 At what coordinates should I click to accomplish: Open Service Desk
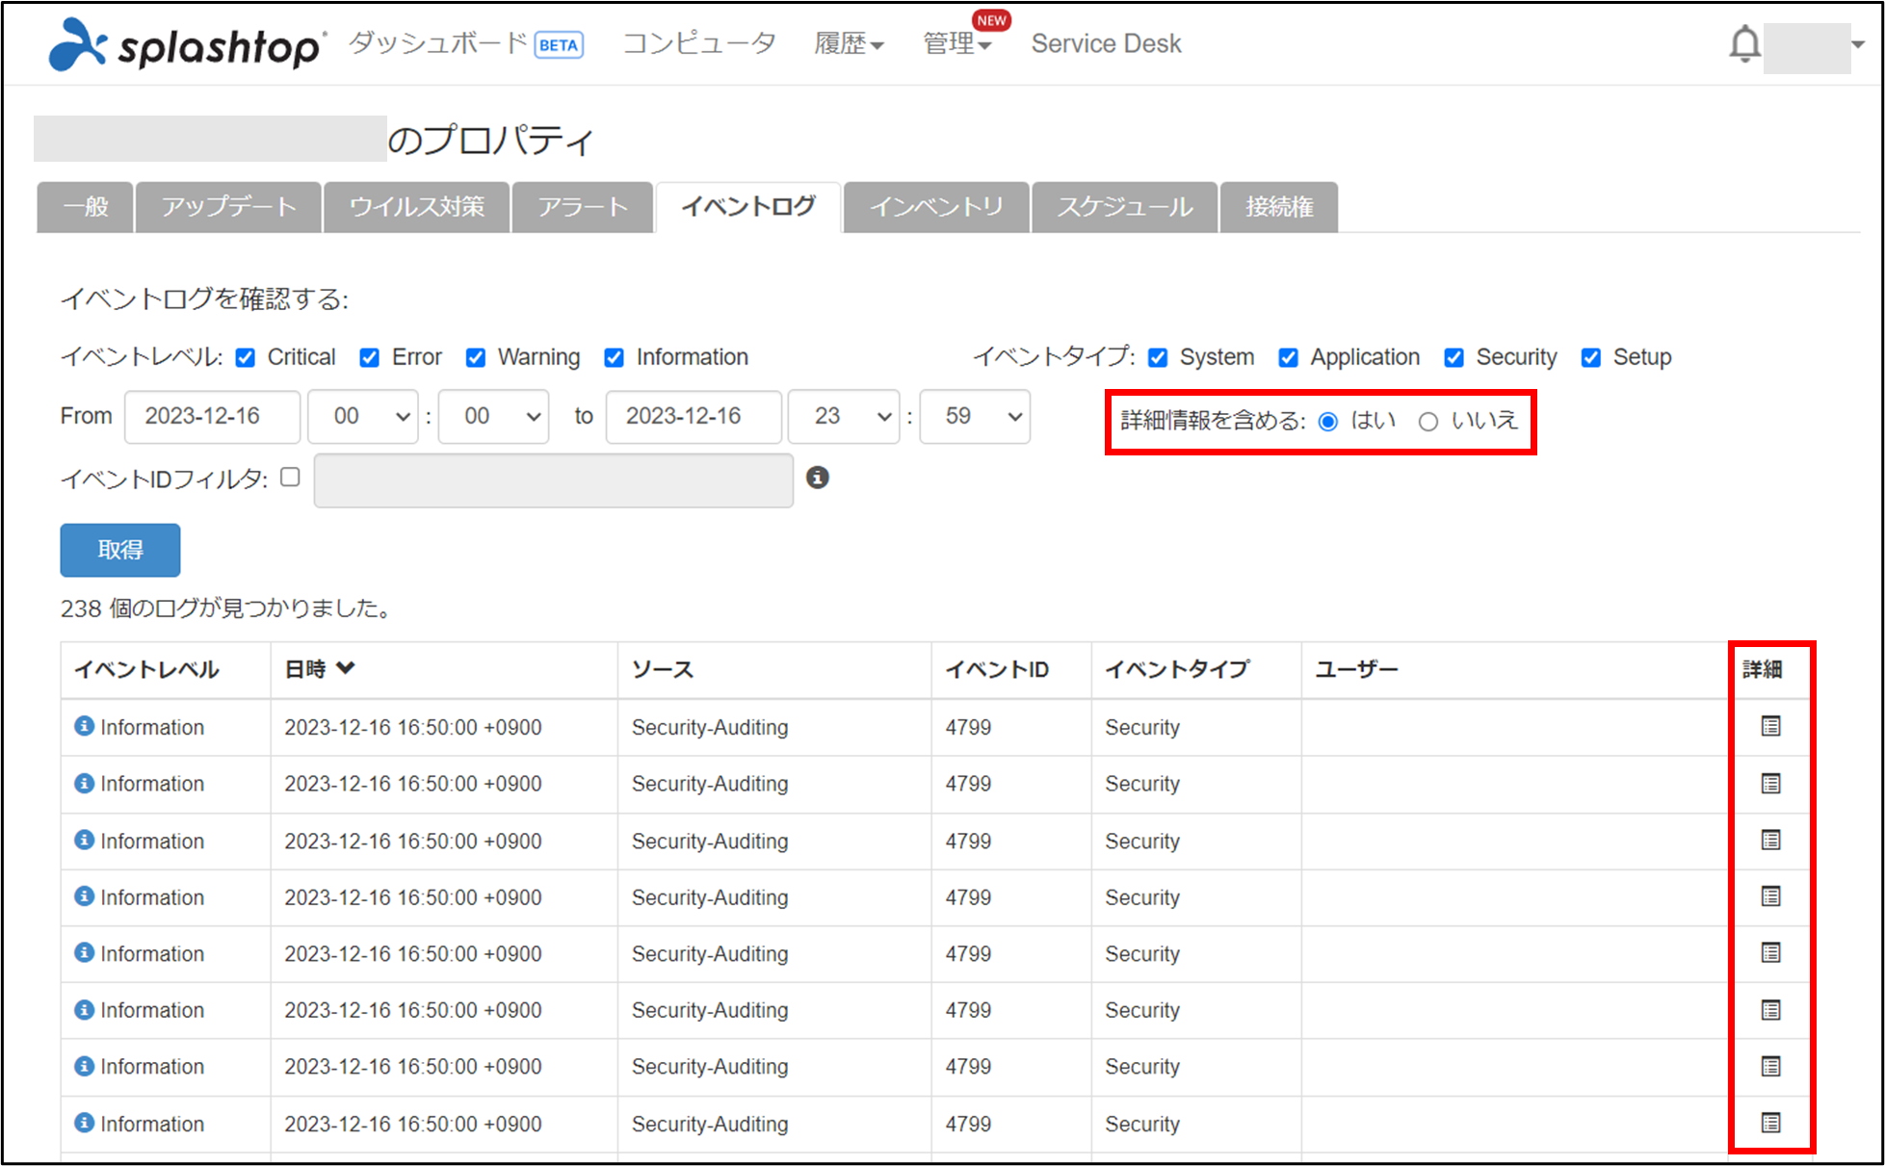[x=1106, y=43]
